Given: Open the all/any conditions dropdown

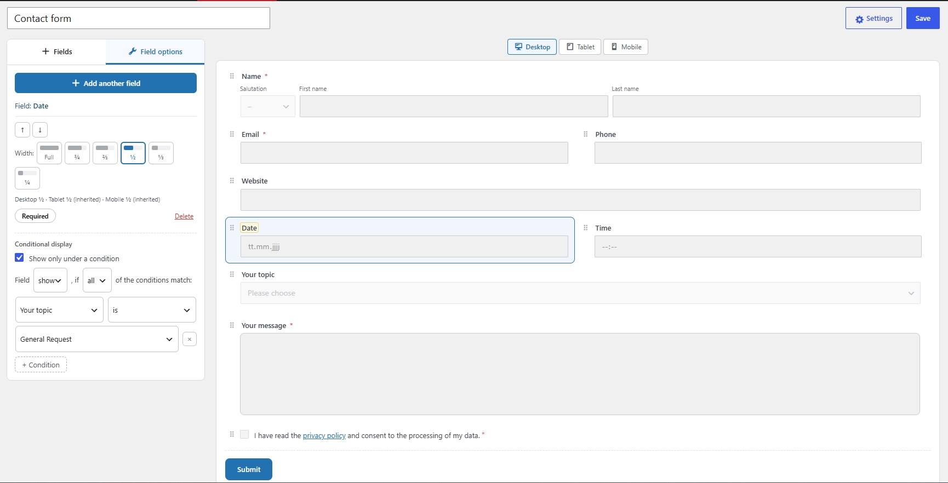Looking at the screenshot, I should pos(97,280).
